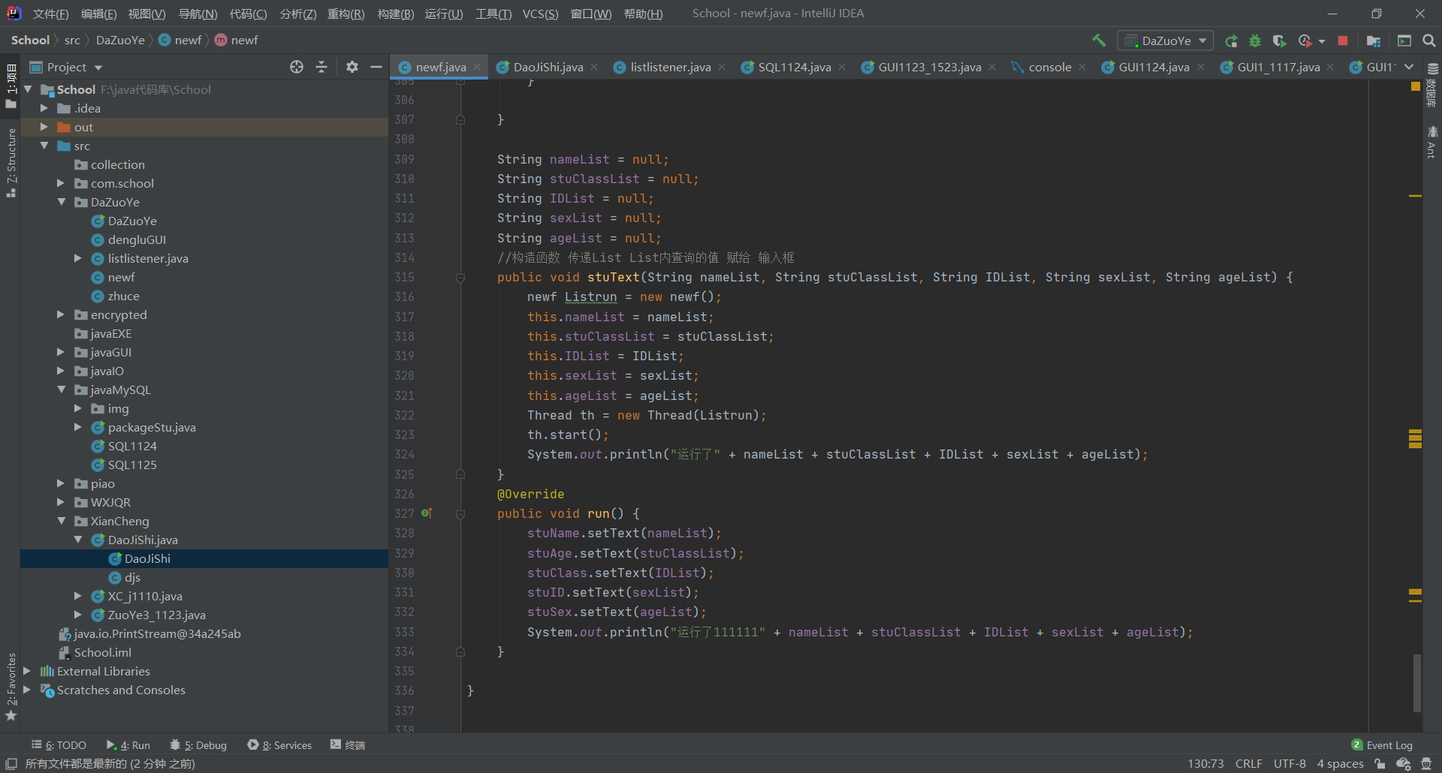This screenshot has width=1442, height=773.
Task: Click the Build project hammer icon
Action: tap(1099, 41)
